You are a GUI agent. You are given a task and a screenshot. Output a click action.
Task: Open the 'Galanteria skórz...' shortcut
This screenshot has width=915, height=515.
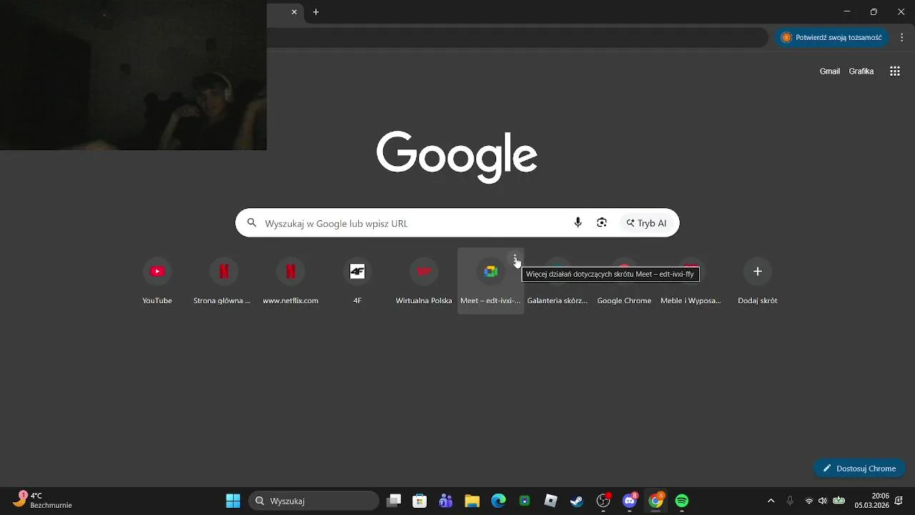(x=558, y=281)
